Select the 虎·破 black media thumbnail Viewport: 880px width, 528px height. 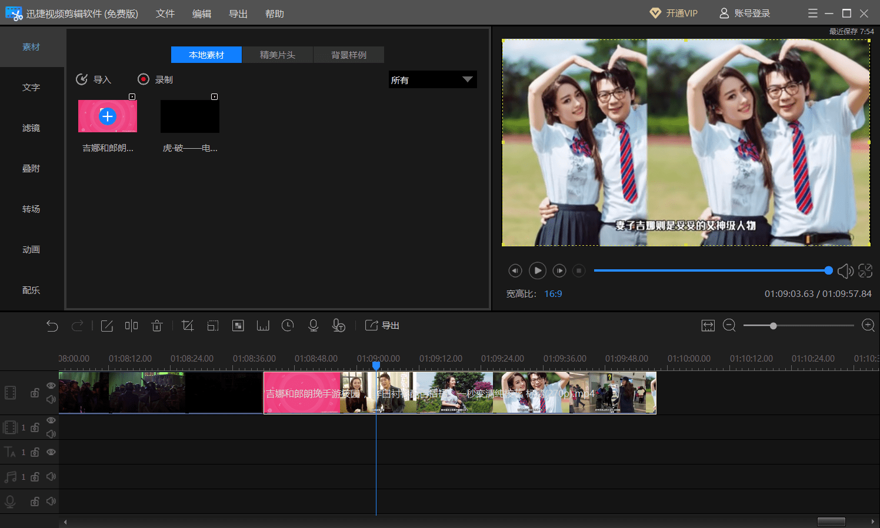(x=190, y=116)
